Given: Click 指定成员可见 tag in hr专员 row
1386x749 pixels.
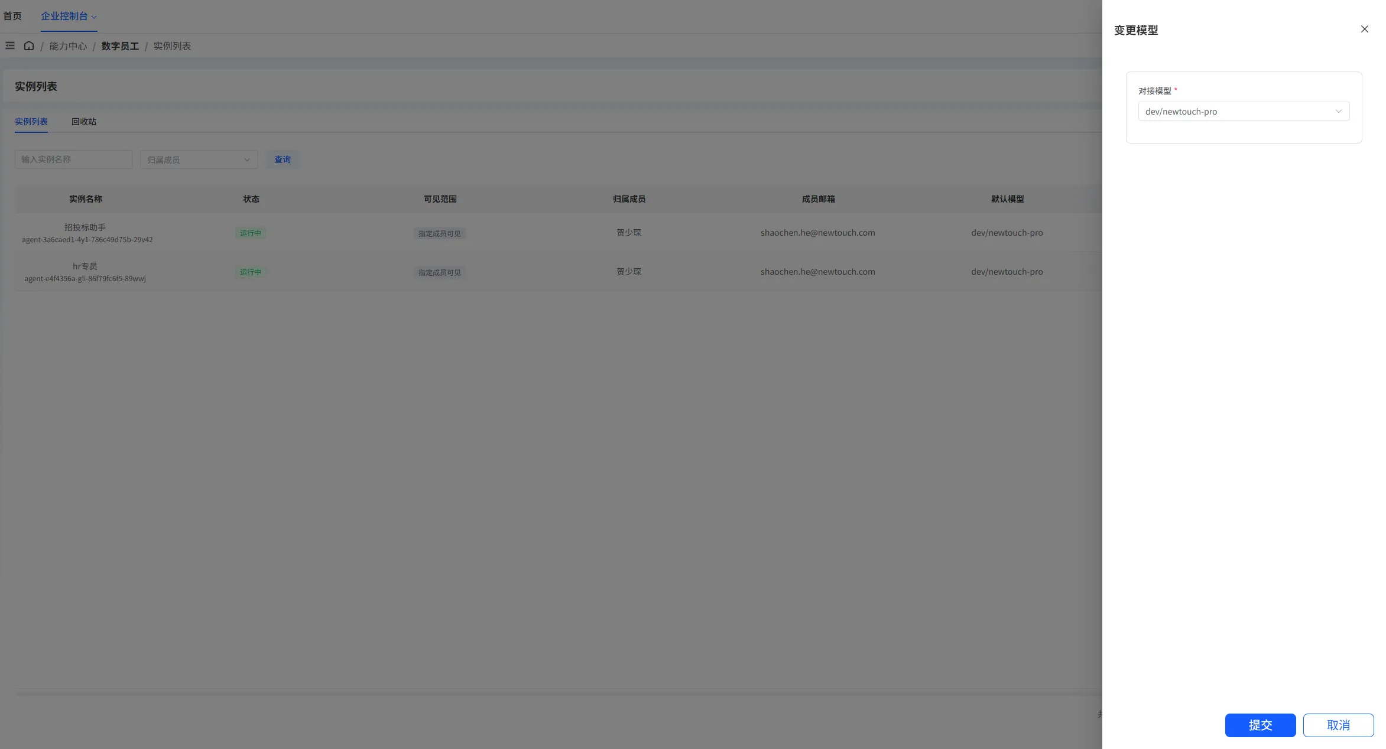Looking at the screenshot, I should pos(440,272).
